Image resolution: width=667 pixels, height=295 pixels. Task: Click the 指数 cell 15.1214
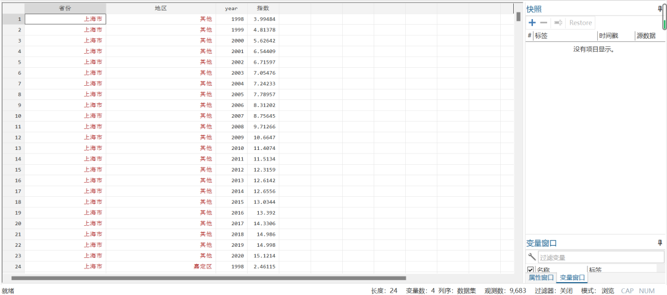pos(263,256)
